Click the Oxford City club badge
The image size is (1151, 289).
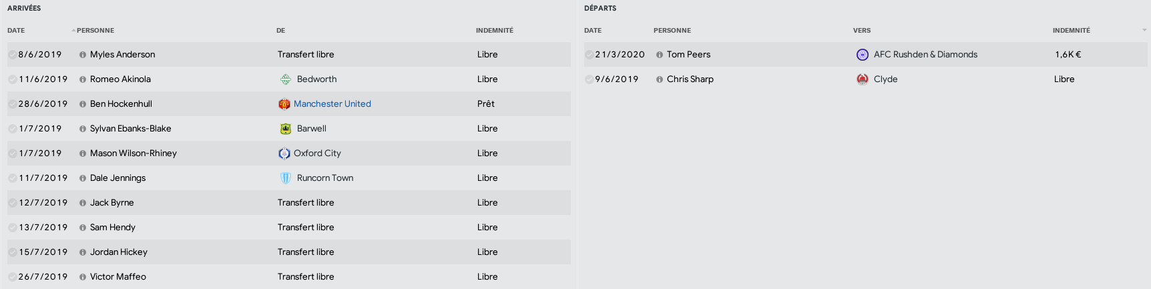click(284, 154)
